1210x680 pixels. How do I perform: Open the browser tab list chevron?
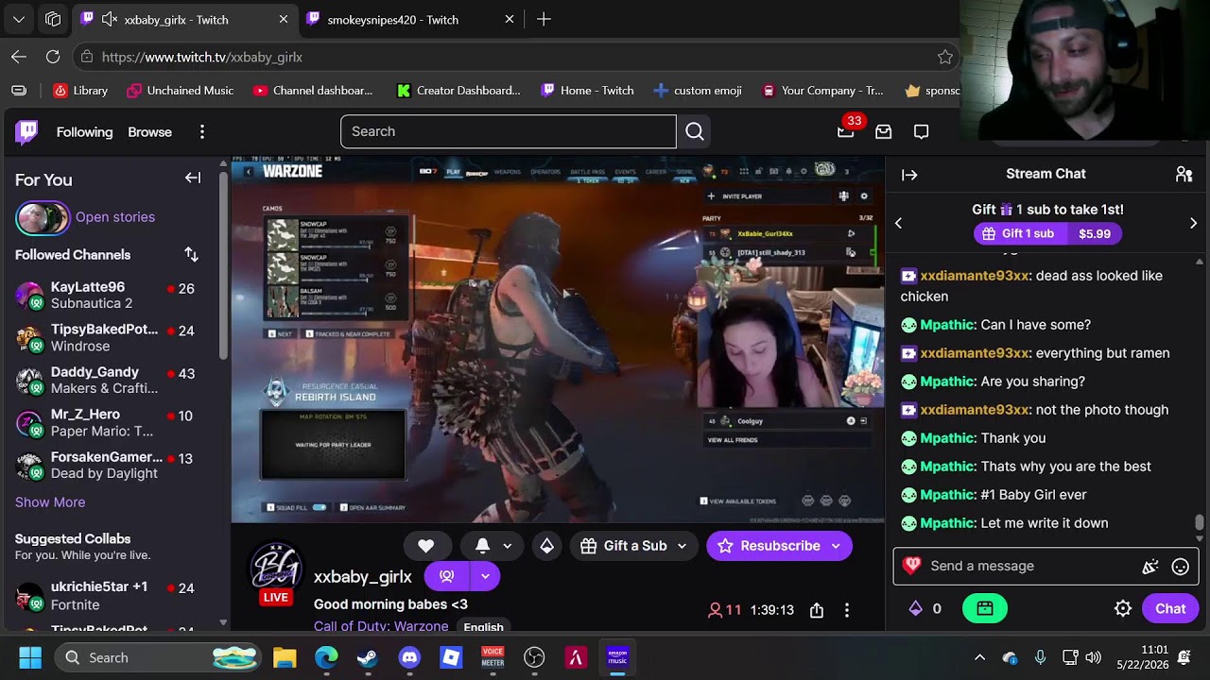(19, 19)
